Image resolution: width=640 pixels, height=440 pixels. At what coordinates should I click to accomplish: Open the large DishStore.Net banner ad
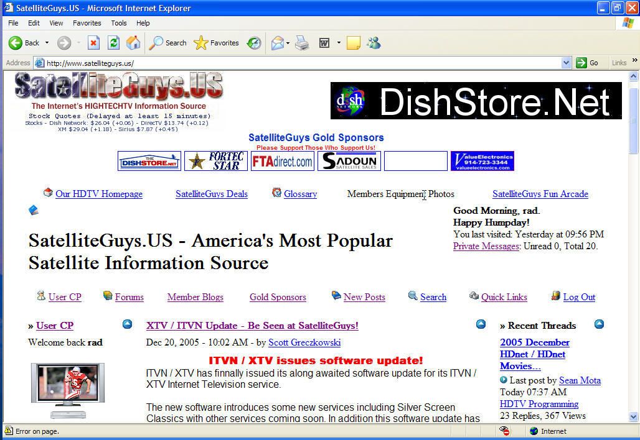coord(476,101)
